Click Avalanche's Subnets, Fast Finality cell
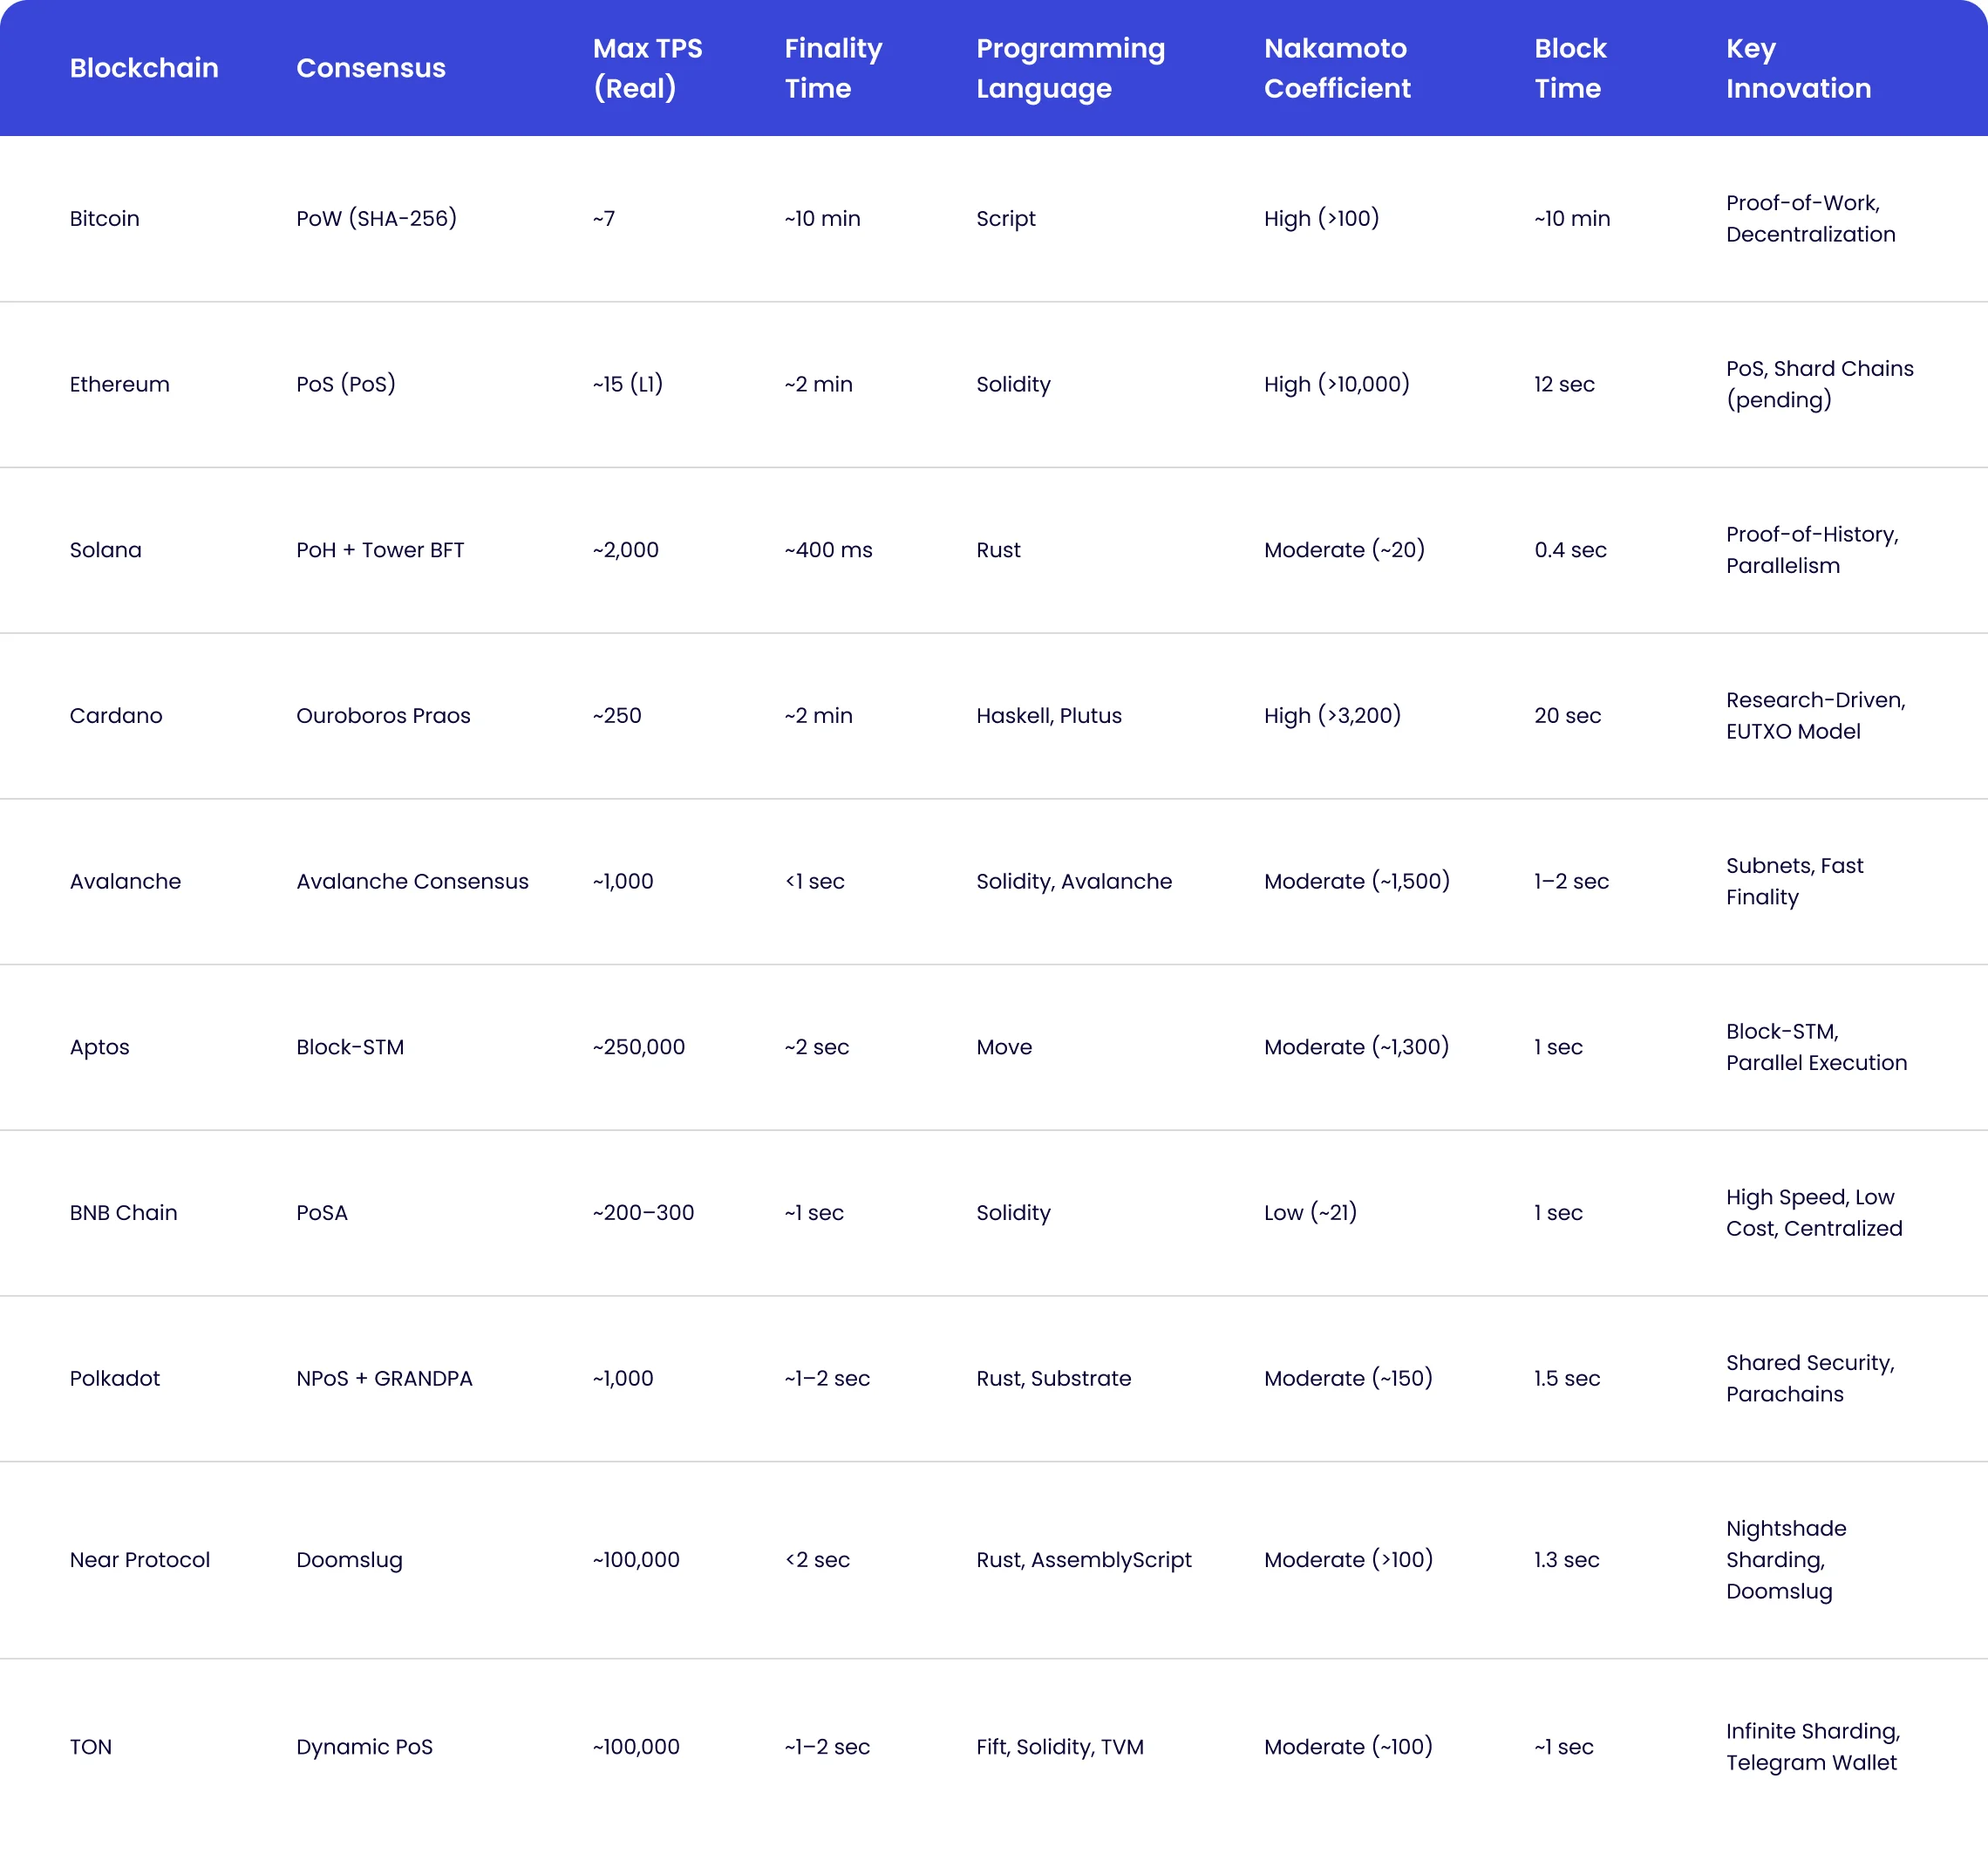The width and height of the screenshot is (1988, 1854). click(1794, 881)
